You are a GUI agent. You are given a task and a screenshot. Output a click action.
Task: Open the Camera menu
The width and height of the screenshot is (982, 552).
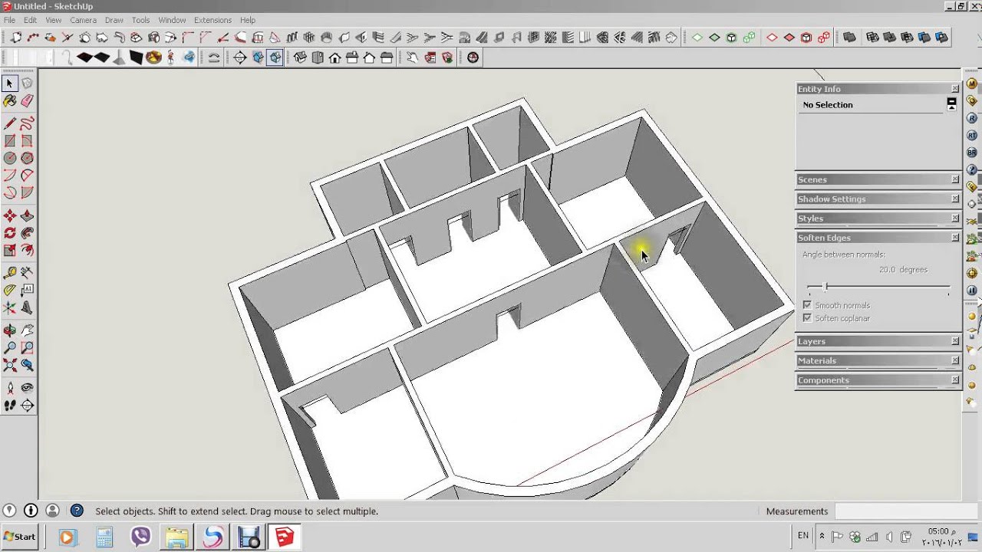coord(83,20)
